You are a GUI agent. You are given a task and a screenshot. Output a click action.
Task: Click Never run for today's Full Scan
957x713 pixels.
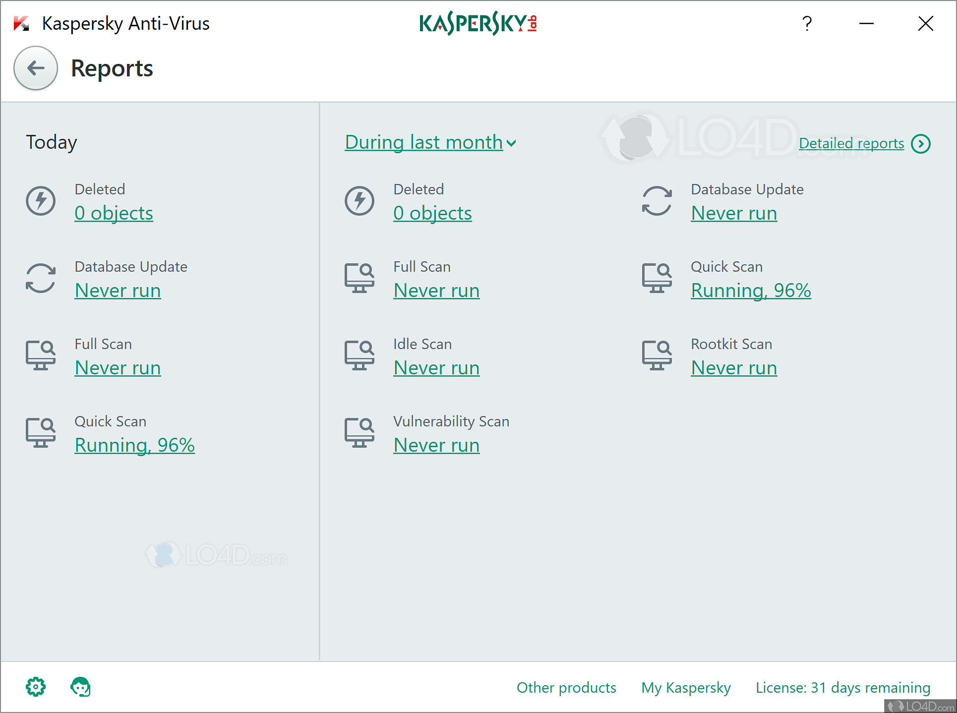pos(118,367)
